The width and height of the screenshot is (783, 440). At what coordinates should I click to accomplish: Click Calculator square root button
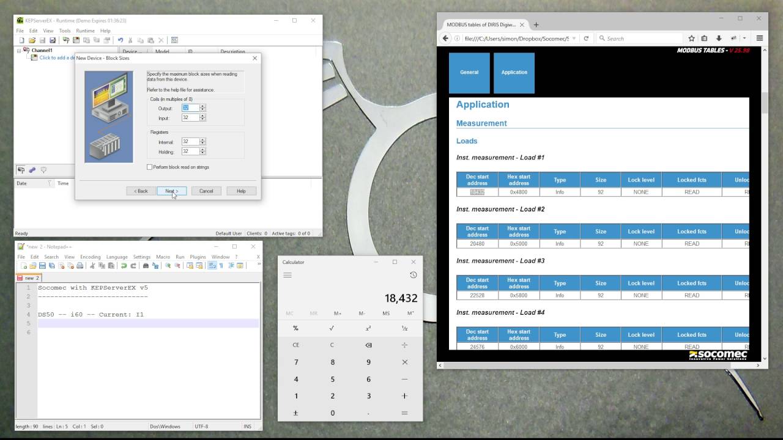click(x=332, y=328)
